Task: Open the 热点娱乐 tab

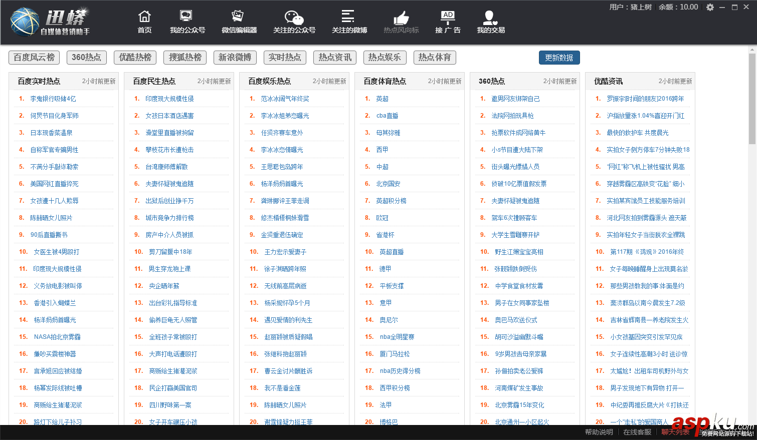Action: click(385, 57)
